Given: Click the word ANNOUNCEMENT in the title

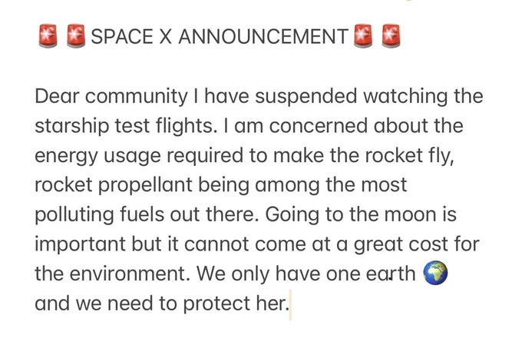Looking at the screenshot, I should tap(263, 36).
